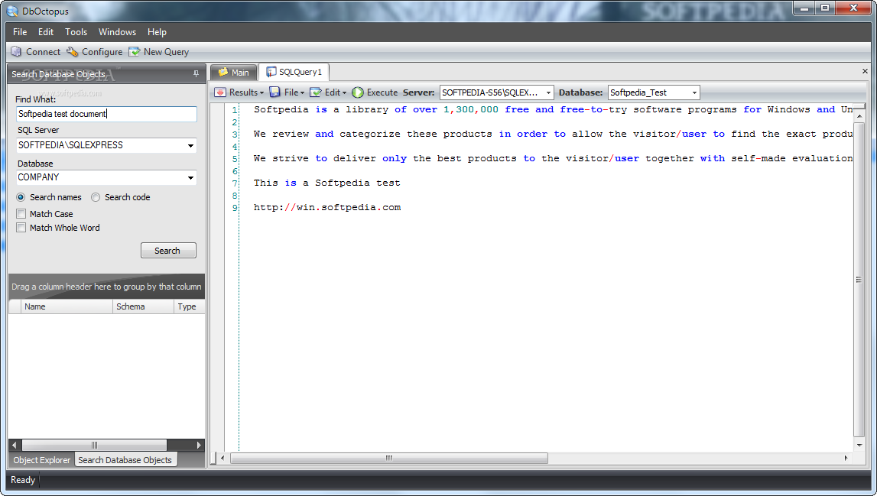This screenshot has width=877, height=496.
Task: Select the Search names radio button
Action: pos(21,197)
